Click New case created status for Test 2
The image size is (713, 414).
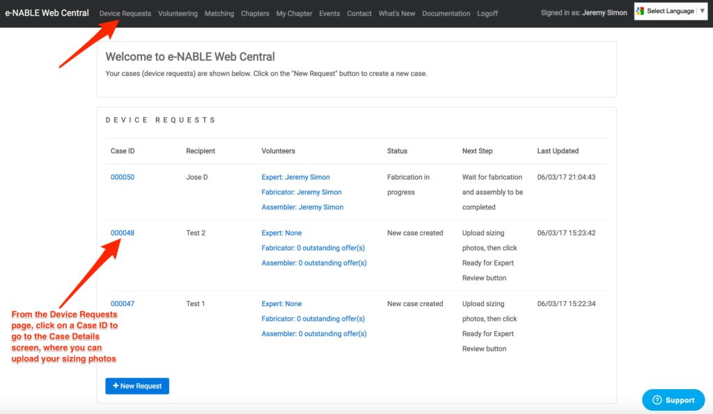(415, 233)
